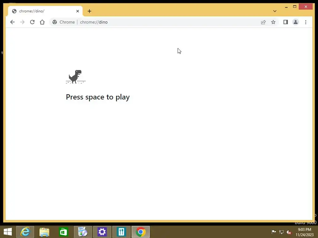The height and width of the screenshot is (238, 318).
Task: Click the muted volume tray icon
Action: [x=289, y=232]
